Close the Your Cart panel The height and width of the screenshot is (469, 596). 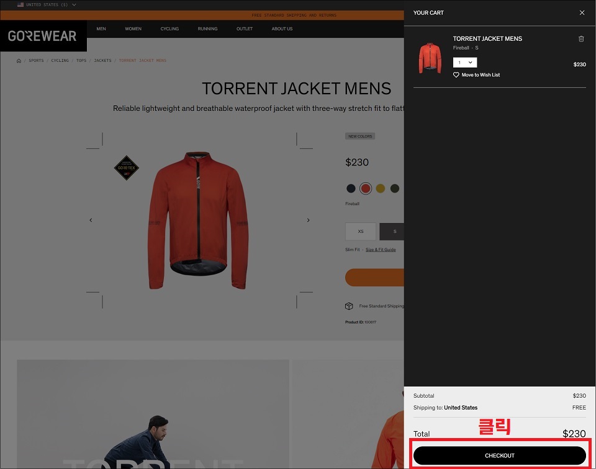582,12
